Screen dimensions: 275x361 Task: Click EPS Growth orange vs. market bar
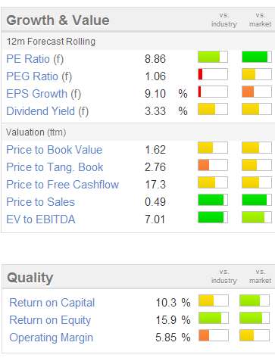coord(257,92)
